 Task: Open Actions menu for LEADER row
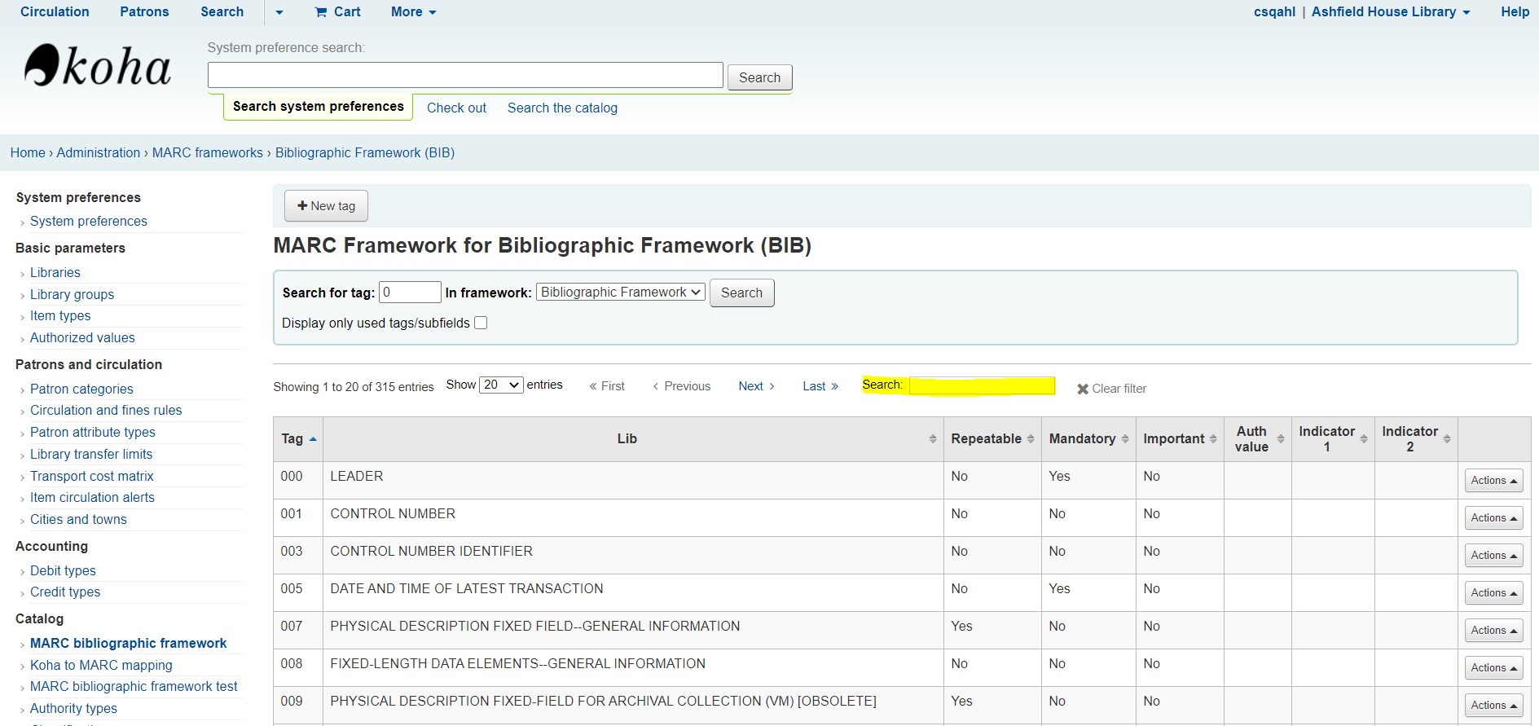point(1493,481)
